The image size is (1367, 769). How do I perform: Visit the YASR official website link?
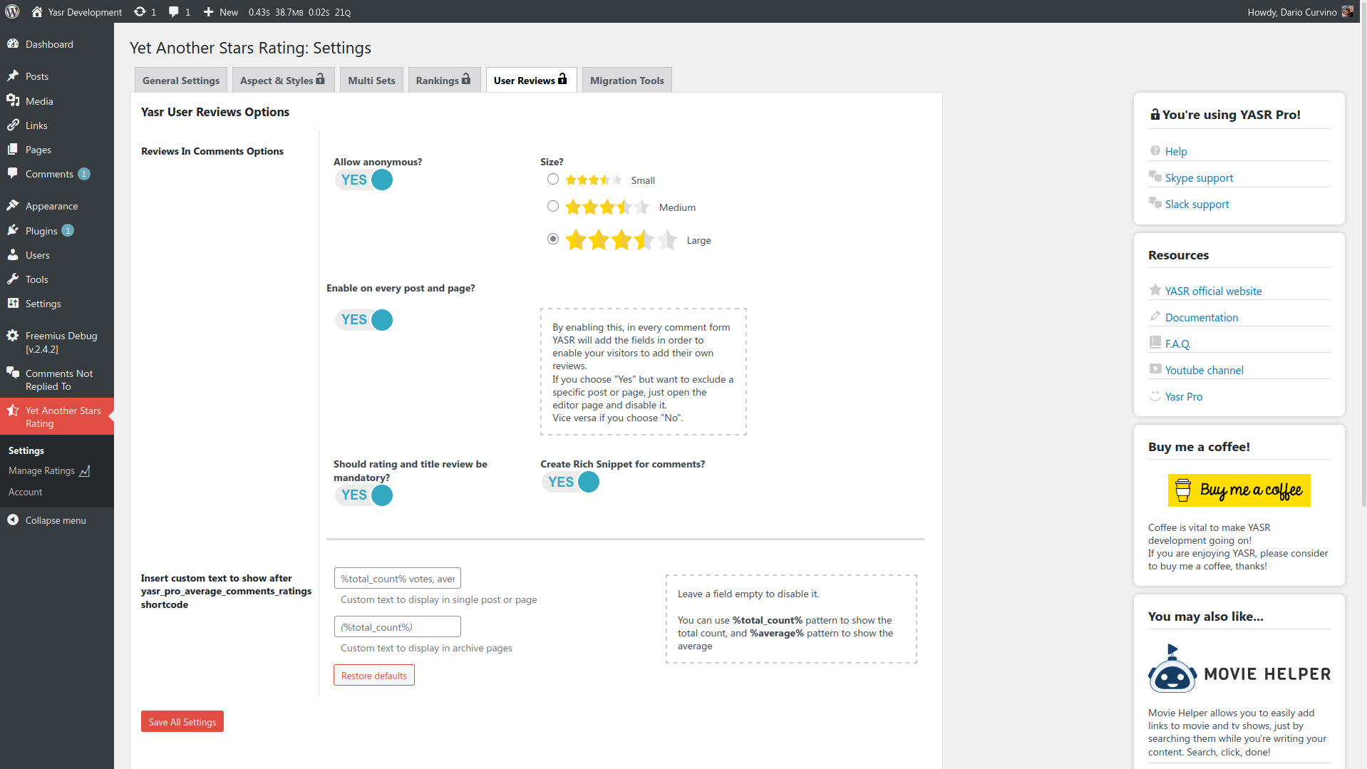coord(1213,291)
